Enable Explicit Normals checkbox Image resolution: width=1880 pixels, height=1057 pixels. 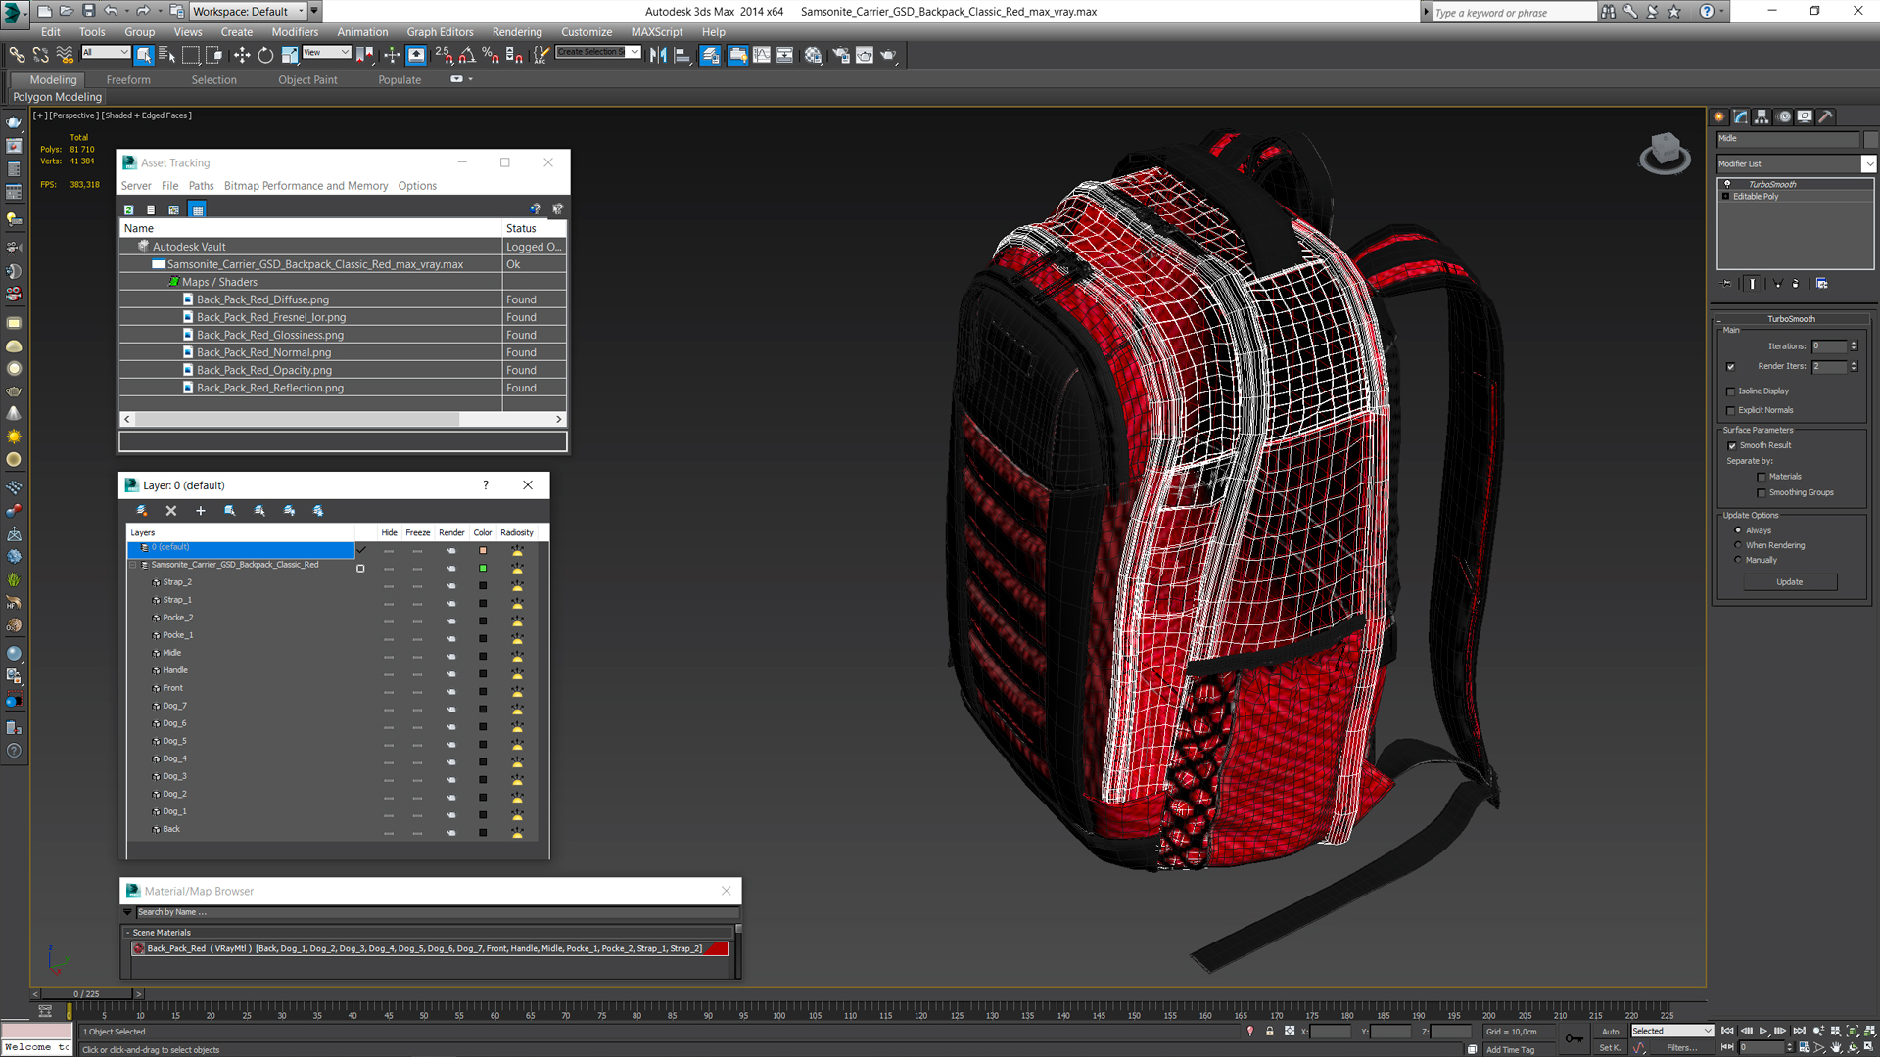[x=1731, y=411]
